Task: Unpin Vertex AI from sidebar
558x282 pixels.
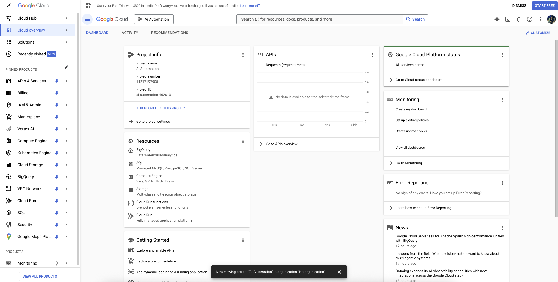Action: (x=57, y=129)
